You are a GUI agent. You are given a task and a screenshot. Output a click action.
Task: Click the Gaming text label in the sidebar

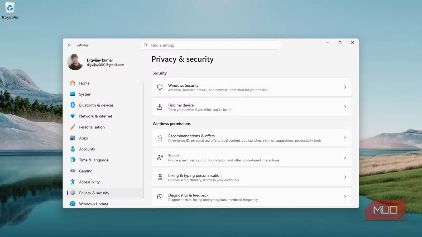point(86,171)
